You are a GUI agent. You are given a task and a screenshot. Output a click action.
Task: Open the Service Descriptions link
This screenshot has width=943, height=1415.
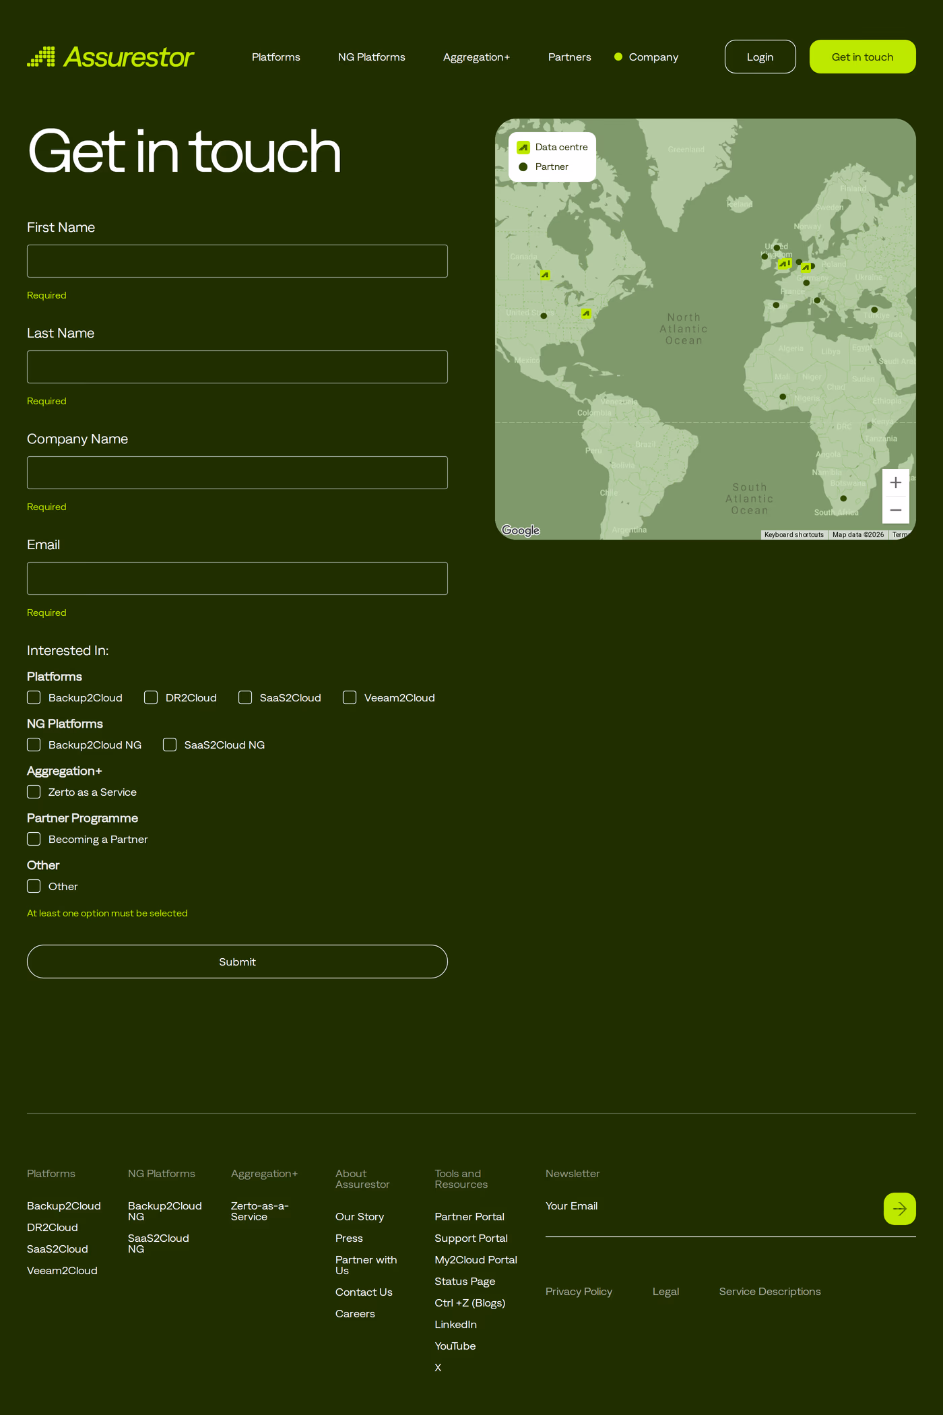pyautogui.click(x=770, y=1291)
